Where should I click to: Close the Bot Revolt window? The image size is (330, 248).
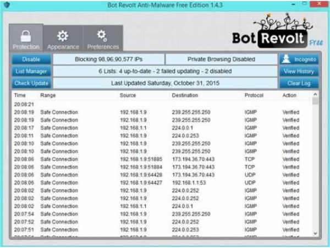(320, 4)
